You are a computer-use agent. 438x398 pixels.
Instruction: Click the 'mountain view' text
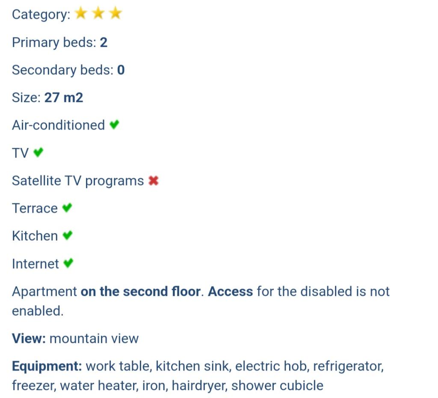(x=94, y=339)
